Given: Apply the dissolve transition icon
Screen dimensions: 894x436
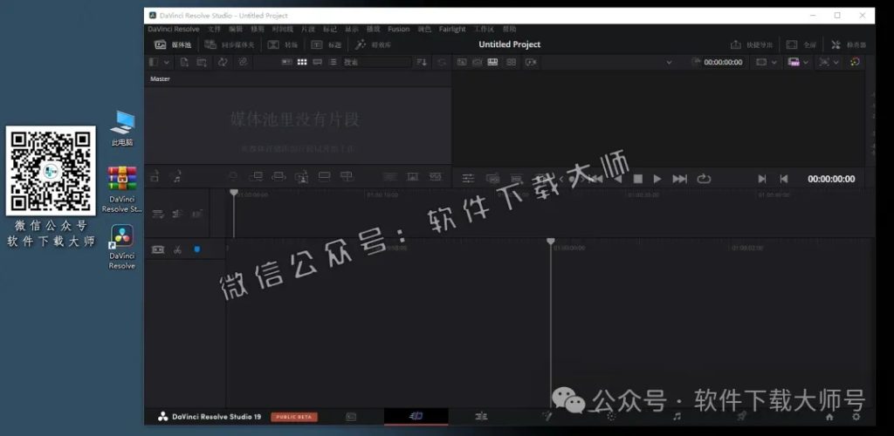Looking at the screenshot, I should (413, 177).
